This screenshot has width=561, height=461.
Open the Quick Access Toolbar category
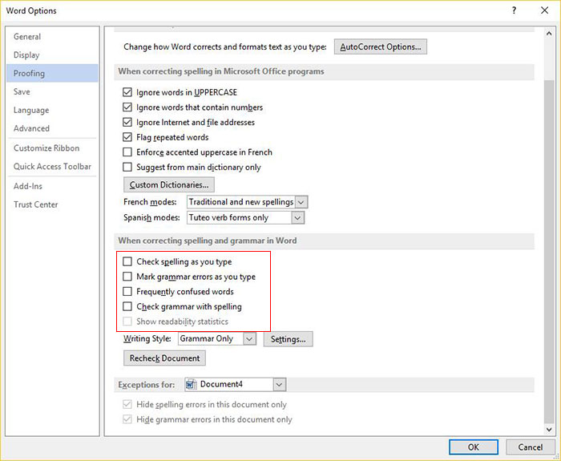coord(52,167)
